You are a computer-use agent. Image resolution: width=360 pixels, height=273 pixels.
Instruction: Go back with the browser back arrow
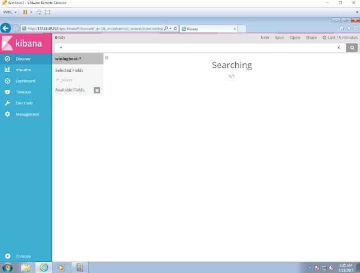pyautogui.click(x=6, y=29)
